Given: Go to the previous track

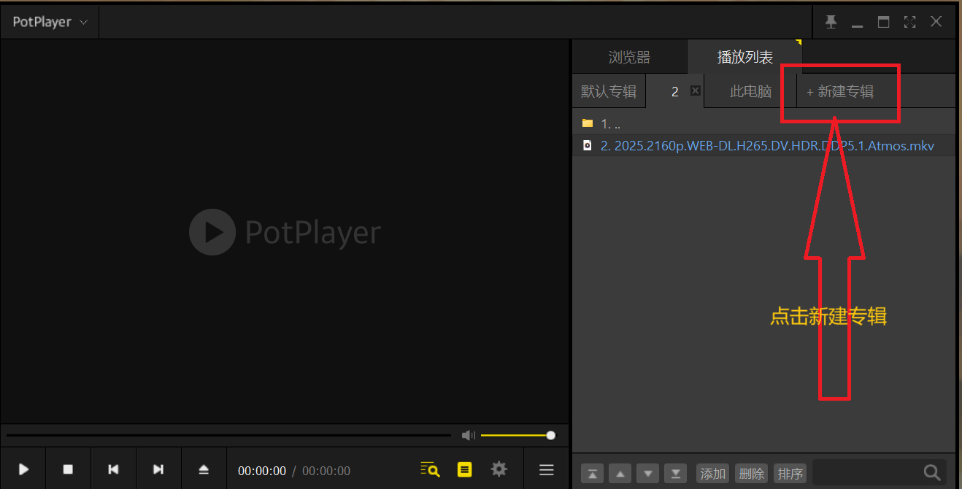Looking at the screenshot, I should pyautogui.click(x=113, y=469).
